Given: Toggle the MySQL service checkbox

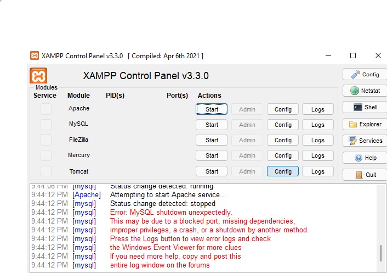Looking at the screenshot, I should pos(46,125).
